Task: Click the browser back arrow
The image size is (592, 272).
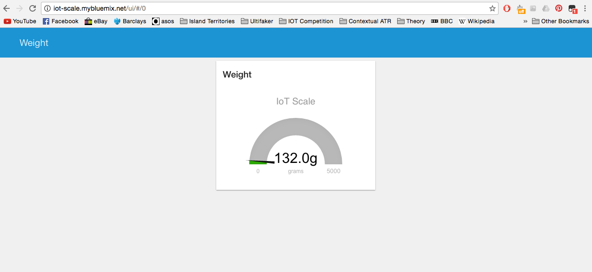Action: [6, 8]
